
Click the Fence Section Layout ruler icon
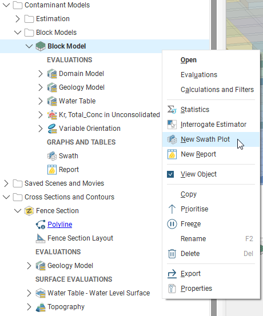coord(41,238)
